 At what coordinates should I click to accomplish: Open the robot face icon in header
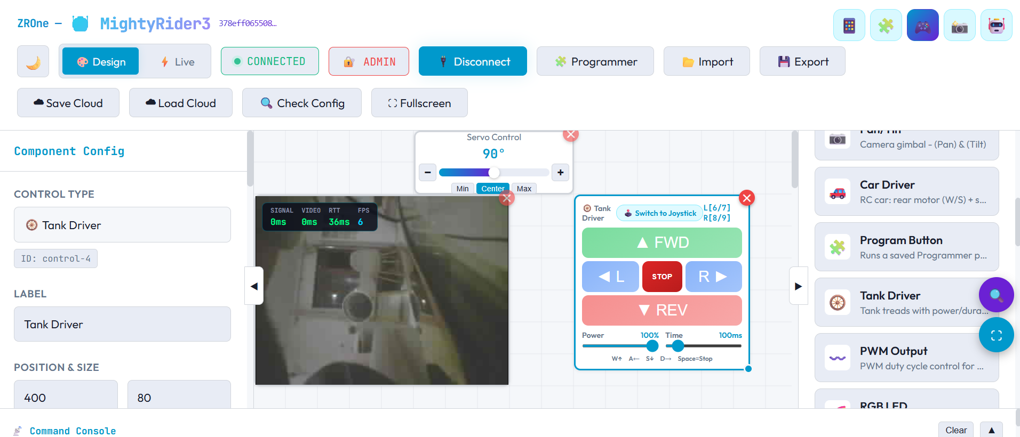(x=997, y=25)
